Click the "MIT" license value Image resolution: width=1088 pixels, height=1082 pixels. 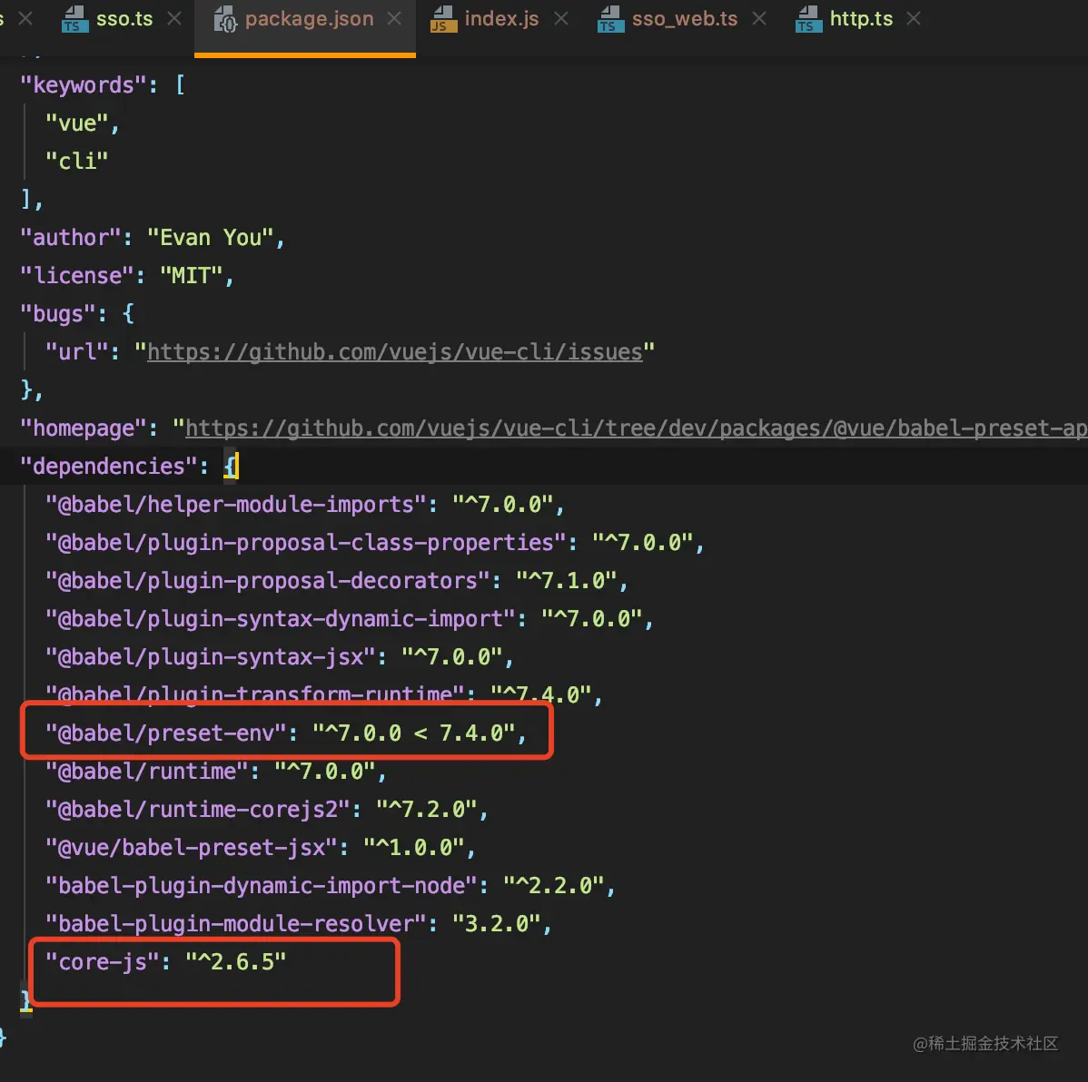pos(192,276)
